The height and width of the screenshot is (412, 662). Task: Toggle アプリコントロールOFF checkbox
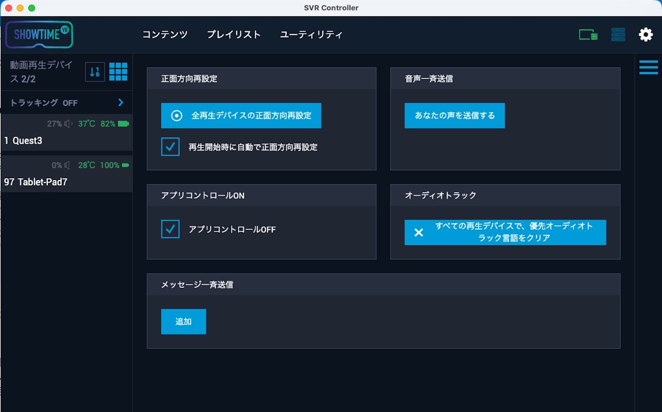coord(170,229)
